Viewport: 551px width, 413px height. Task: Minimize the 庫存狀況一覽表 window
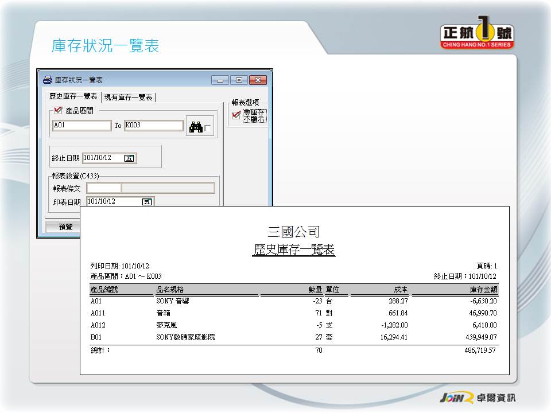(x=220, y=80)
